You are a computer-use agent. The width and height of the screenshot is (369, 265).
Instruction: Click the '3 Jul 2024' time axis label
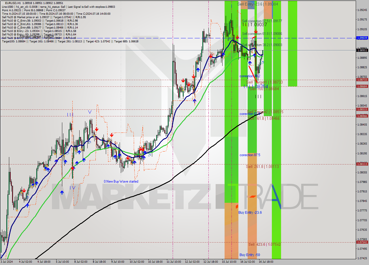(x=7, y=262)
